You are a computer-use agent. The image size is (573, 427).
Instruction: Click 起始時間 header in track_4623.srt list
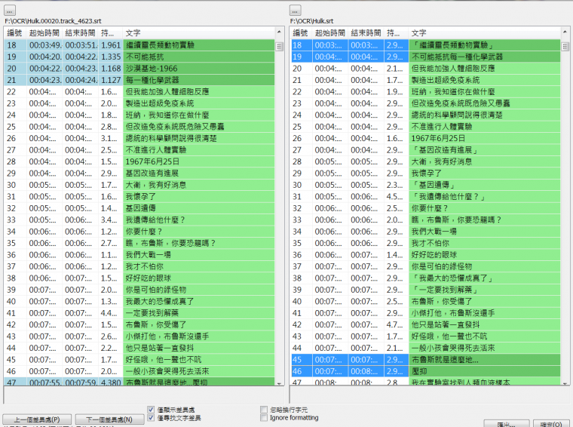[44, 33]
